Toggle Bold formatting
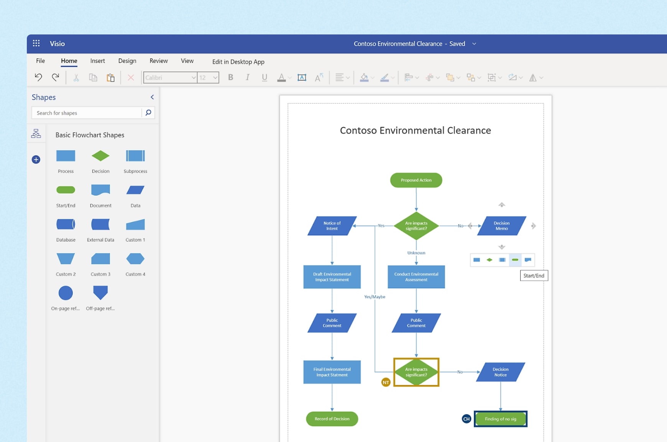Screen dimensions: 667x442 (231, 77)
